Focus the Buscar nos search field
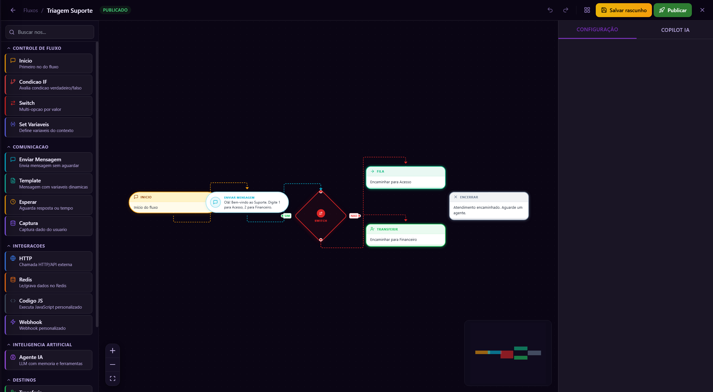 click(x=50, y=32)
